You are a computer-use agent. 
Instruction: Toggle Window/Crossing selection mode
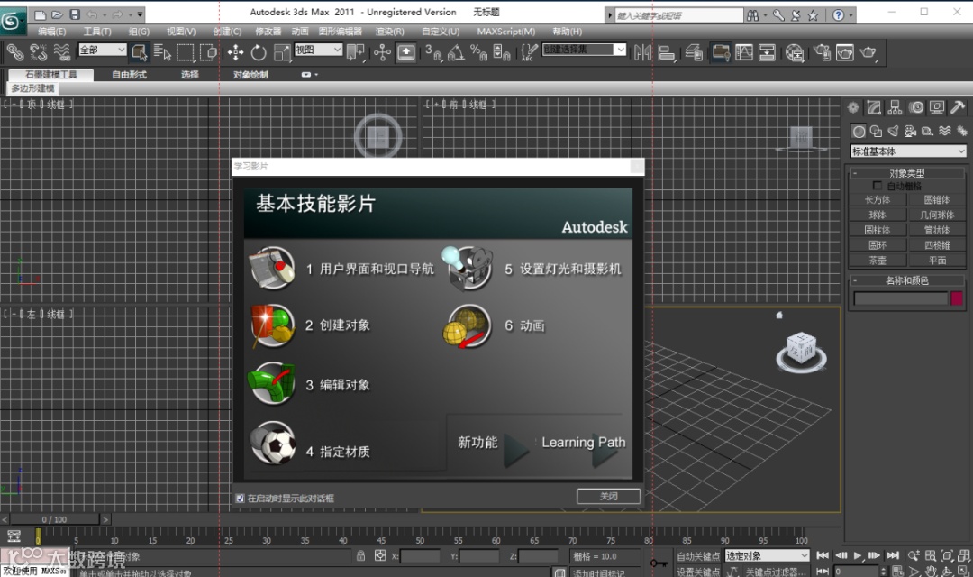pos(208,53)
